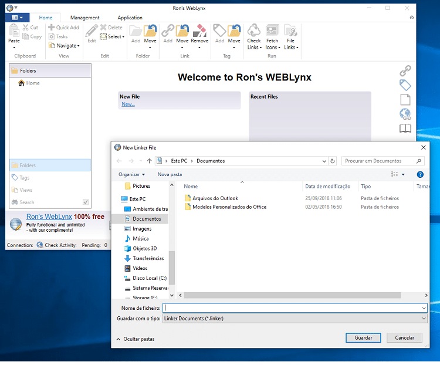Click the open book icon on right sidebar

pyautogui.click(x=405, y=129)
